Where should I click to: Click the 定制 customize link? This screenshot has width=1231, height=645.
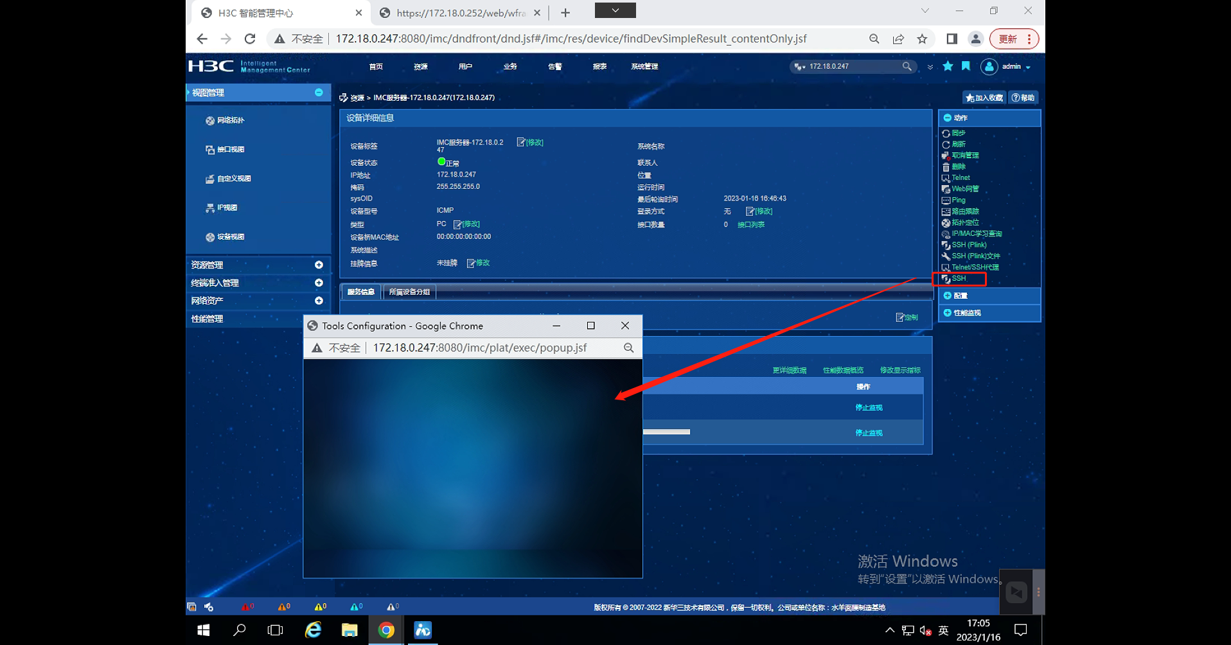(907, 317)
